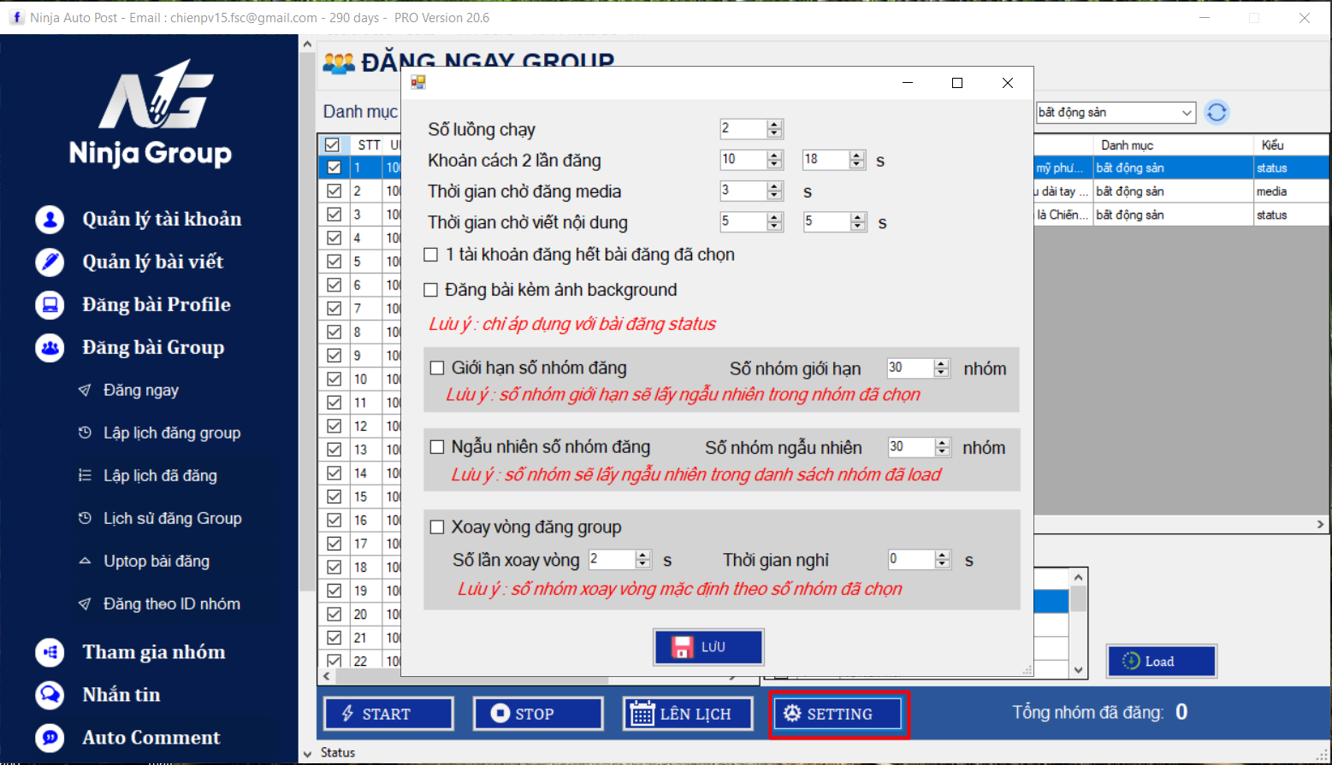
Task: Click the settings dialog title icon
Action: coord(418,82)
